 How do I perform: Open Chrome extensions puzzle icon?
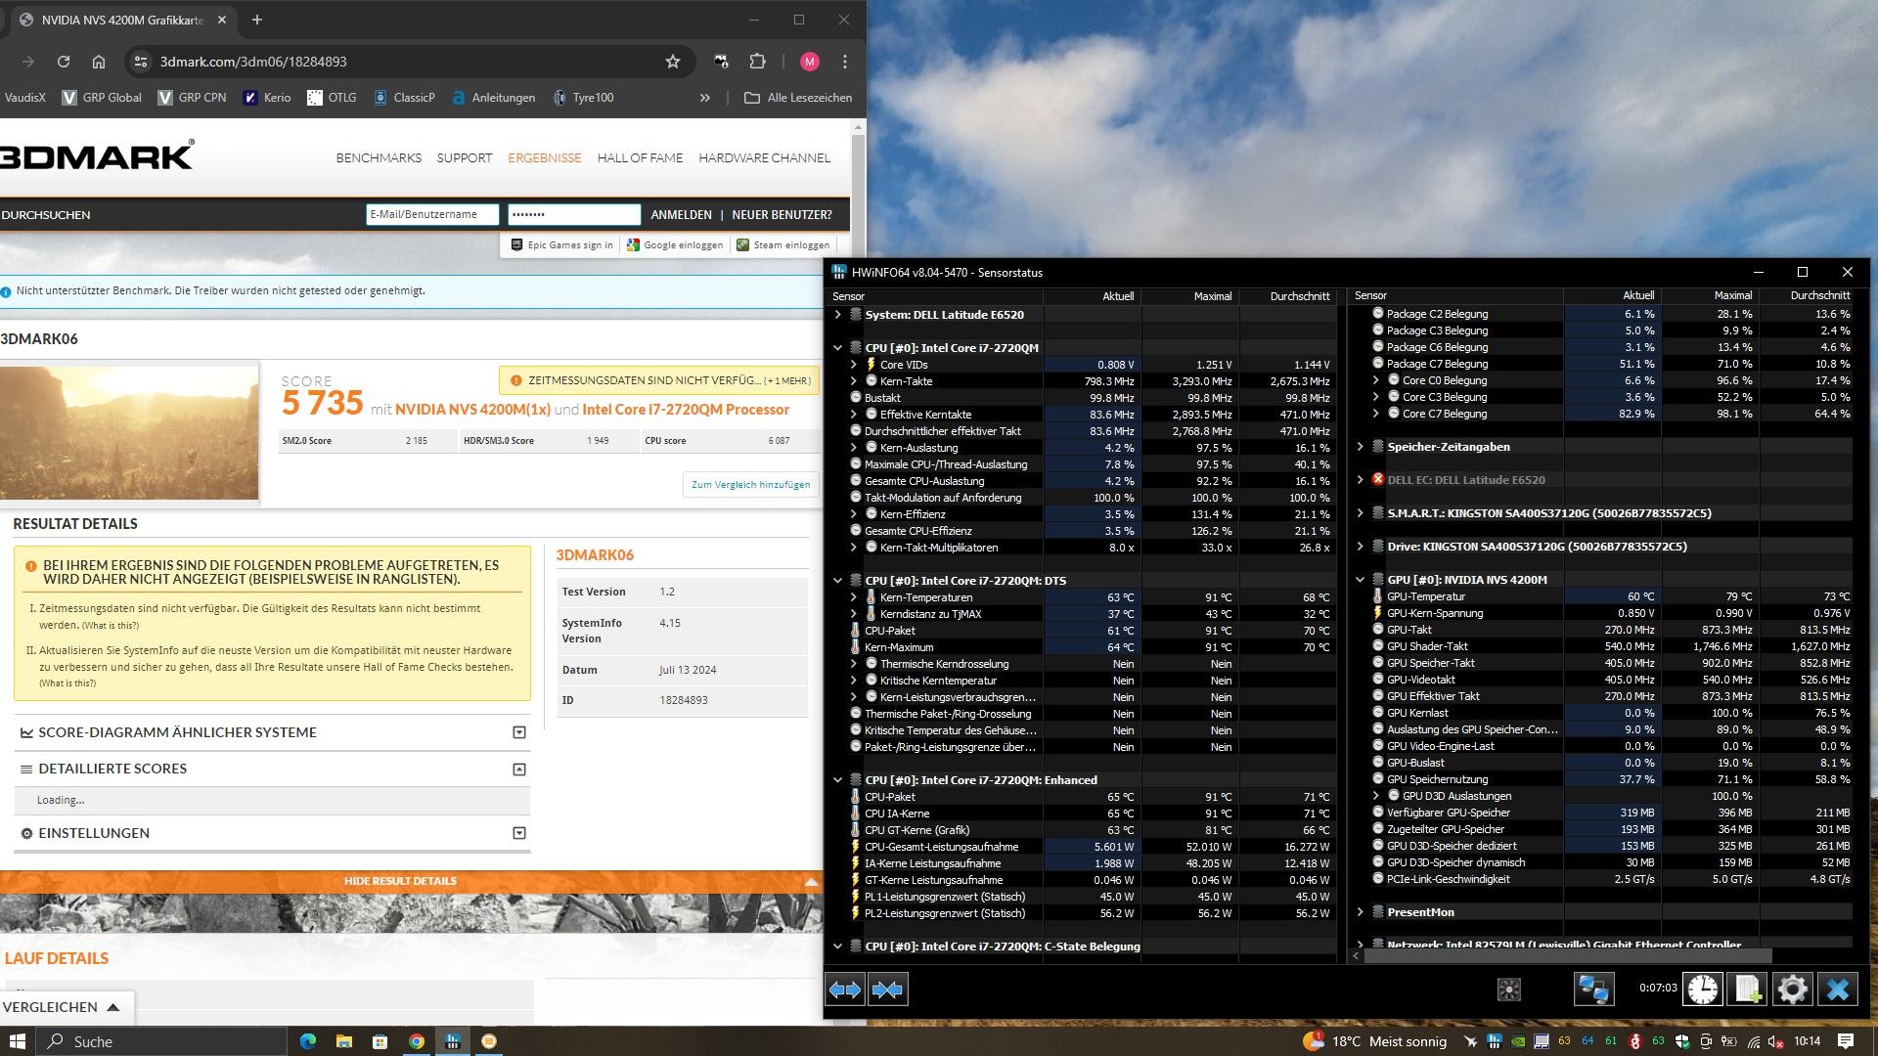tap(757, 62)
